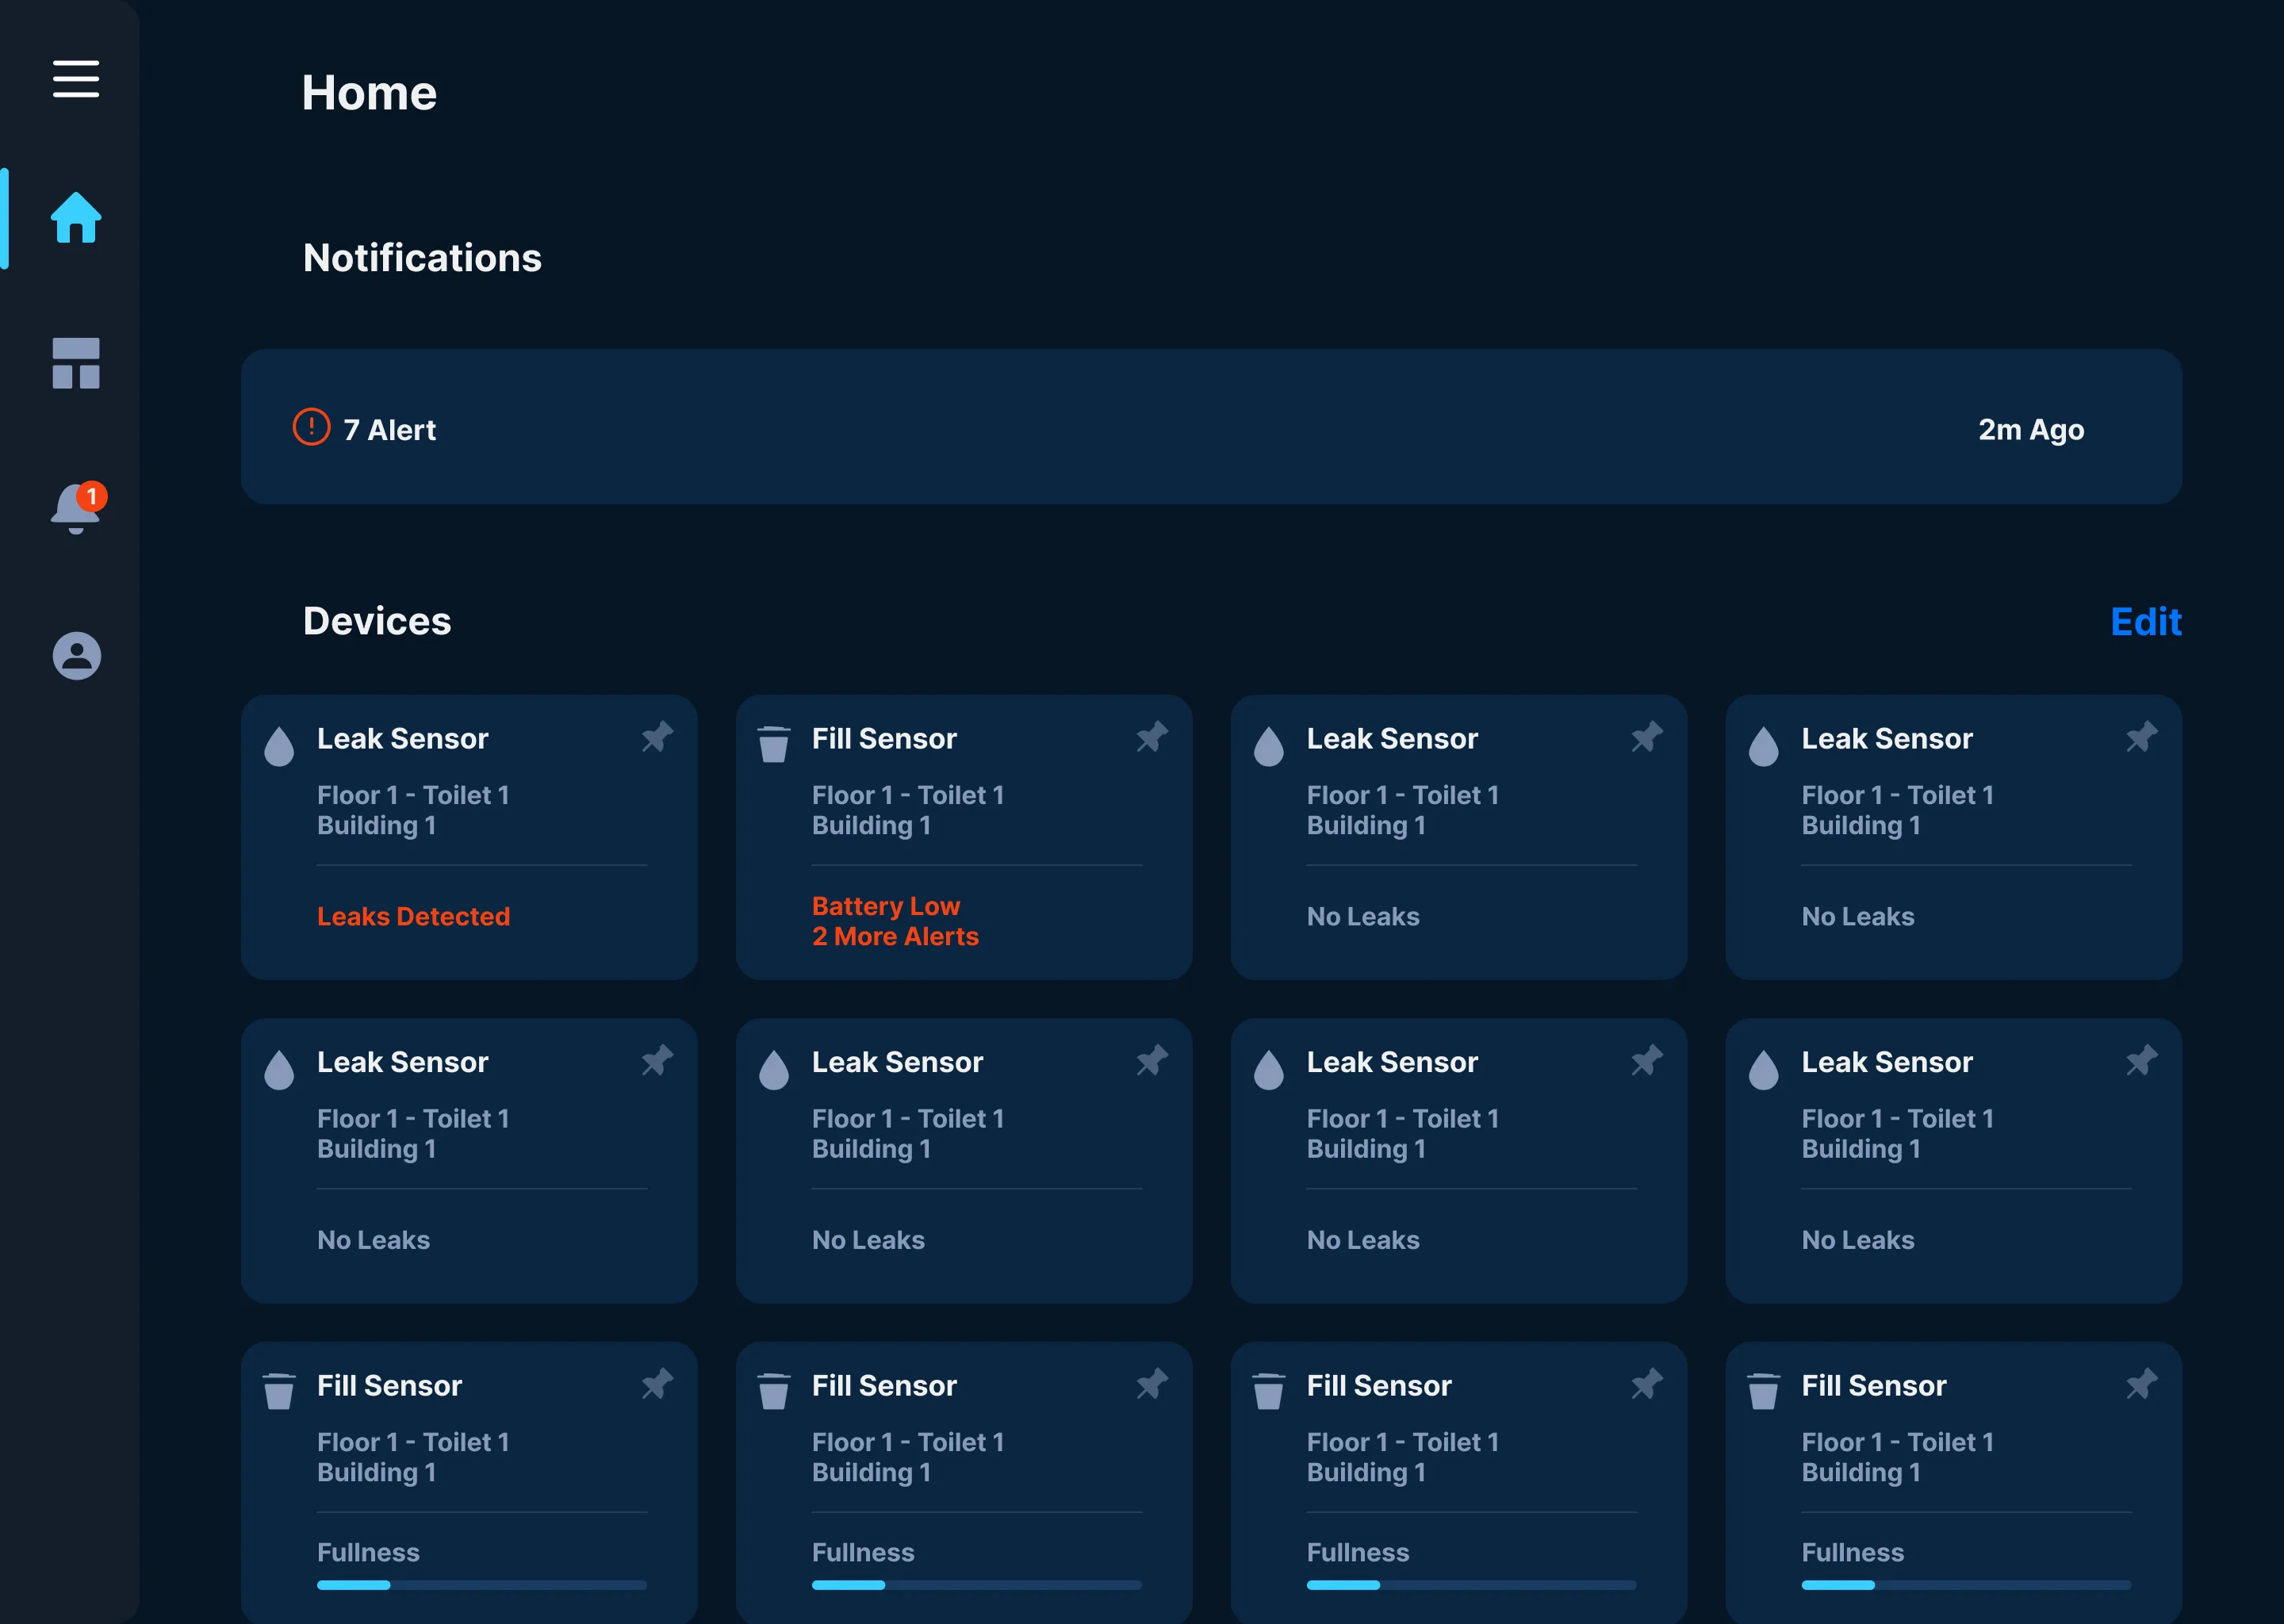Click the Fullness bar on the bottom row's far-right card
This screenshot has height=1624, width=2284.
(1966, 1585)
